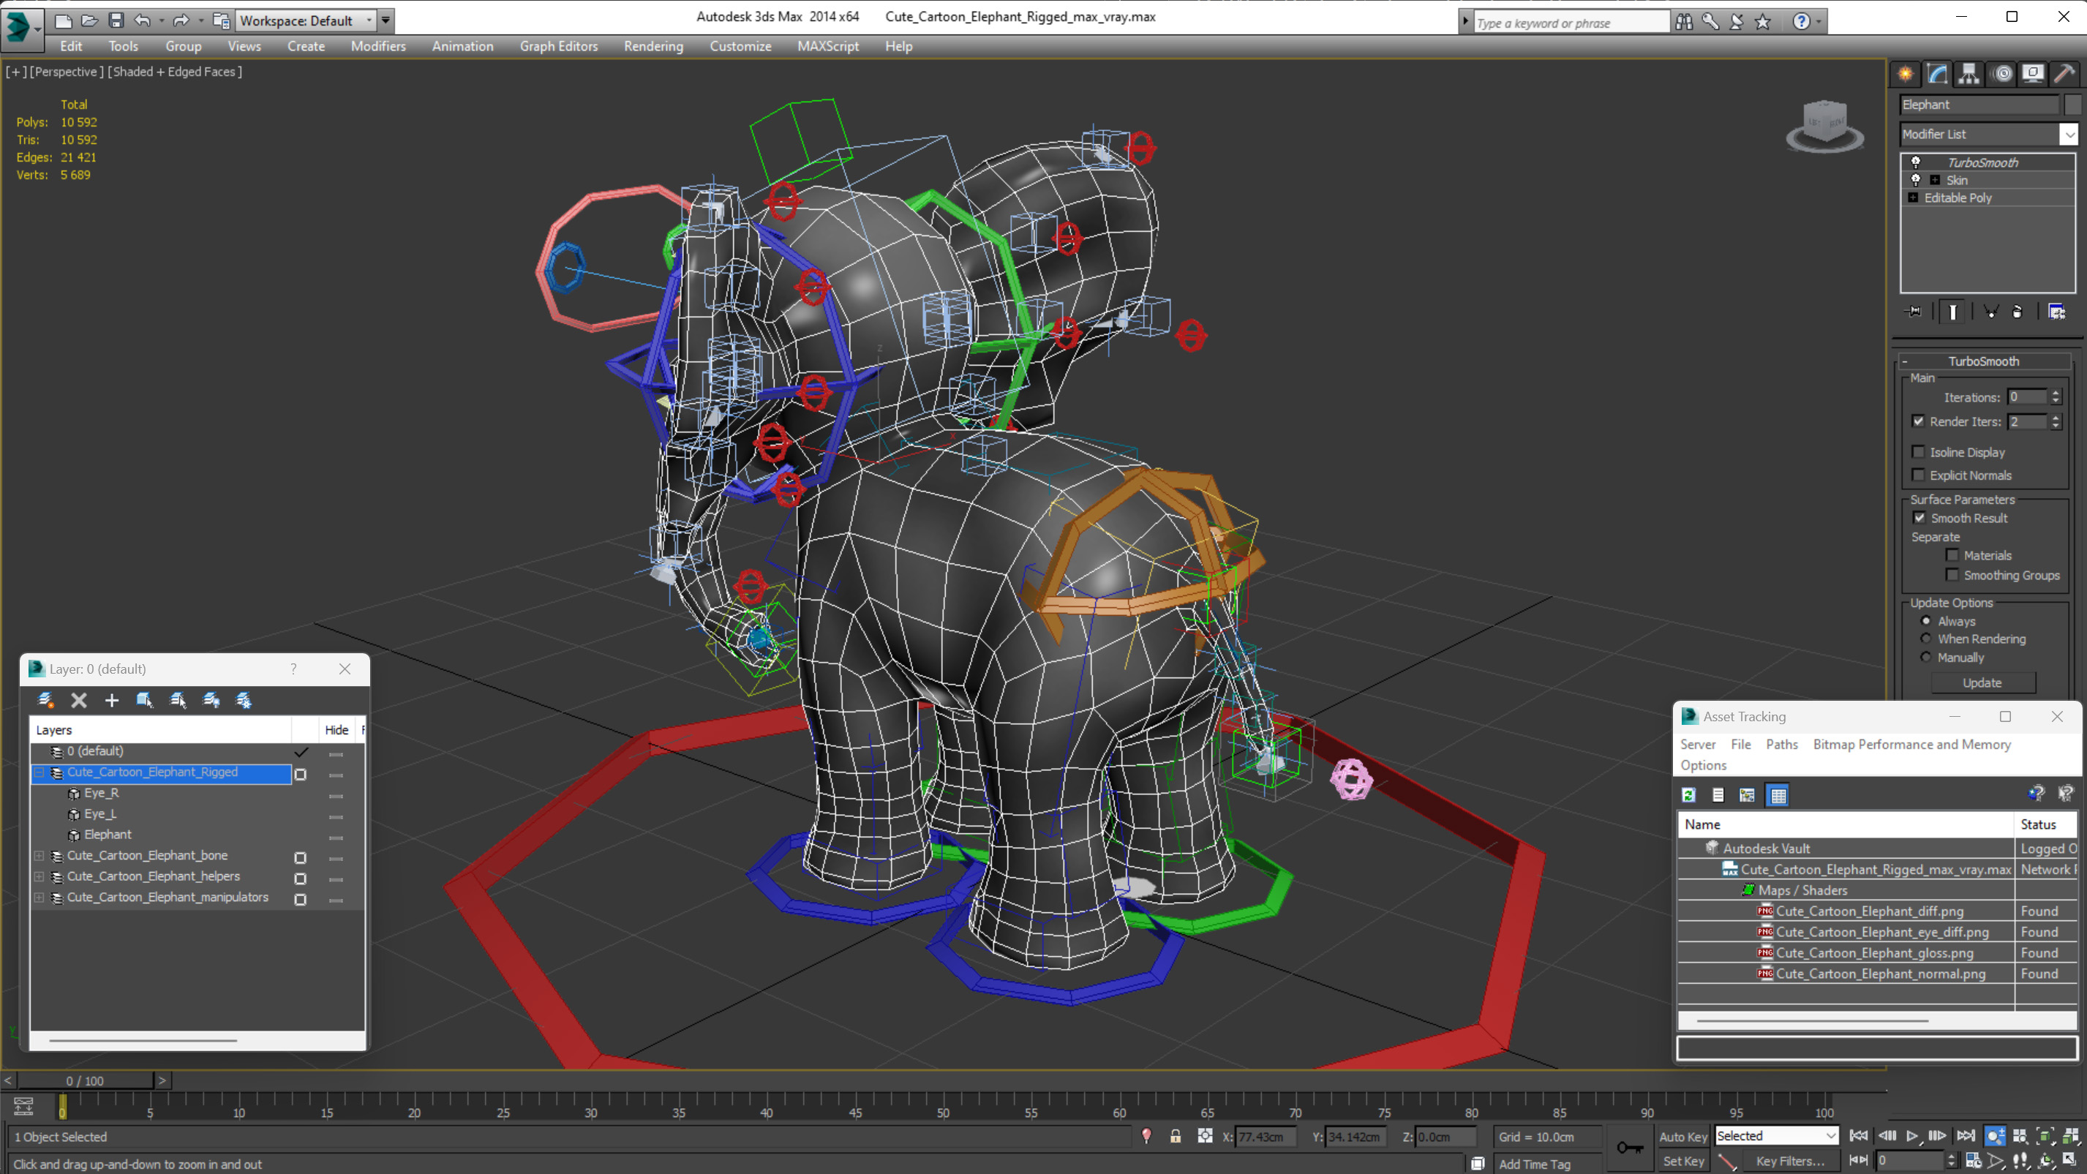Open the Animation menu
2087x1174 pixels.
(462, 46)
